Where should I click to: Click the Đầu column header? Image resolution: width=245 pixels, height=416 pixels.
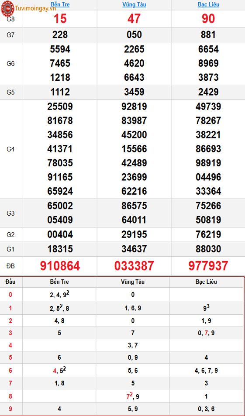click(x=11, y=282)
